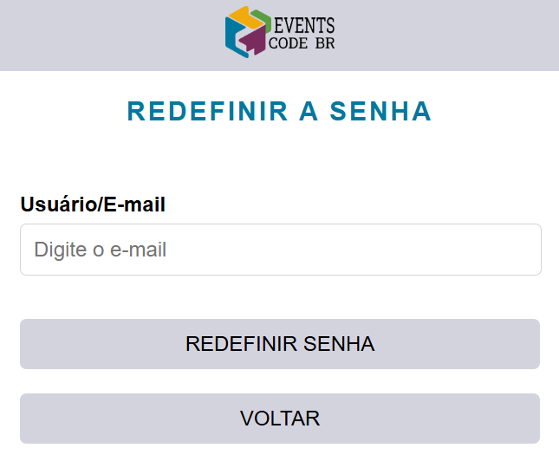This screenshot has height=461, width=559.
Task: Click the "REDEFINIR A SENHA" page heading
Action: 279,112
